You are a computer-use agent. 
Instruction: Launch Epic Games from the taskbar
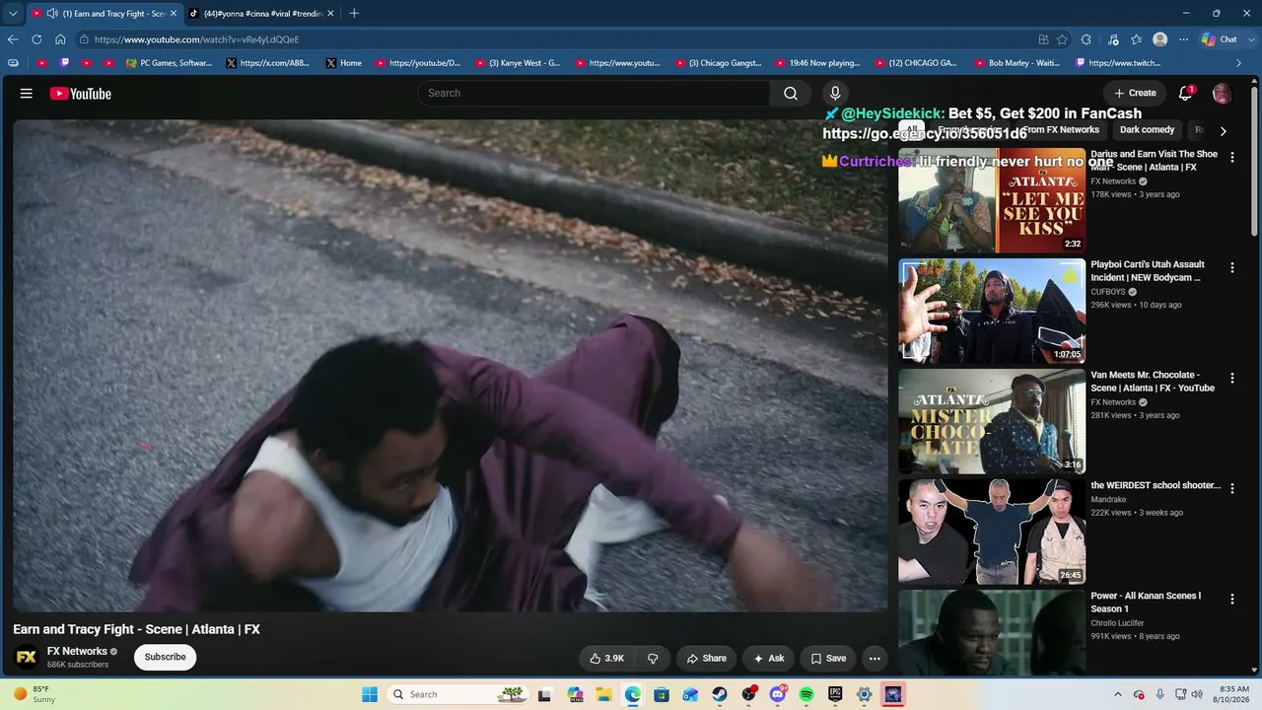tap(835, 694)
